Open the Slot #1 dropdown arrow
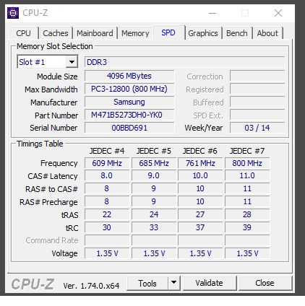Viewport: 305px width, 306px height. [x=72, y=62]
